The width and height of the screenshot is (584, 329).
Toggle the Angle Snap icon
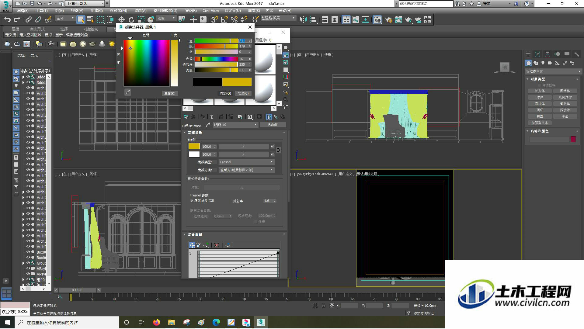click(224, 20)
